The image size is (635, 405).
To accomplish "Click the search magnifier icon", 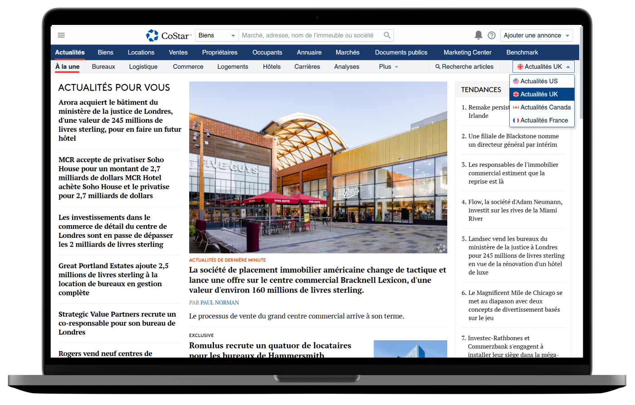I will [387, 35].
